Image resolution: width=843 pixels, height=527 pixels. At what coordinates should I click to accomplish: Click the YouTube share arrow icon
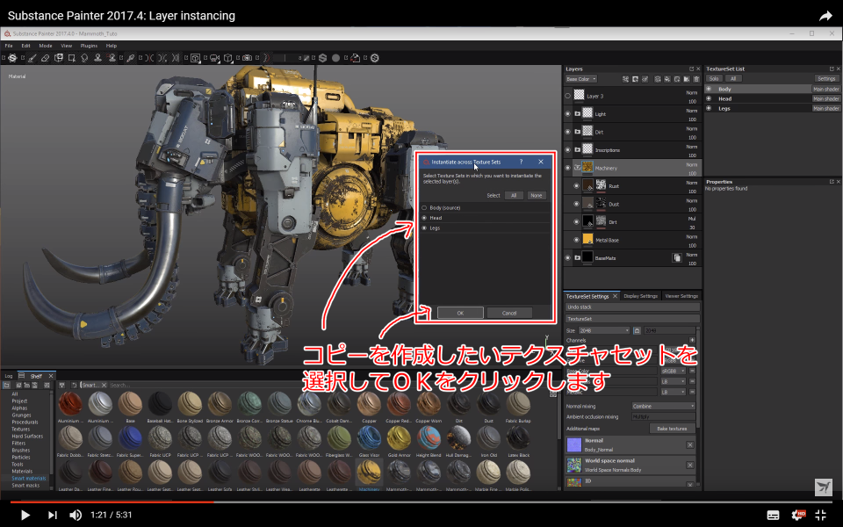(825, 16)
